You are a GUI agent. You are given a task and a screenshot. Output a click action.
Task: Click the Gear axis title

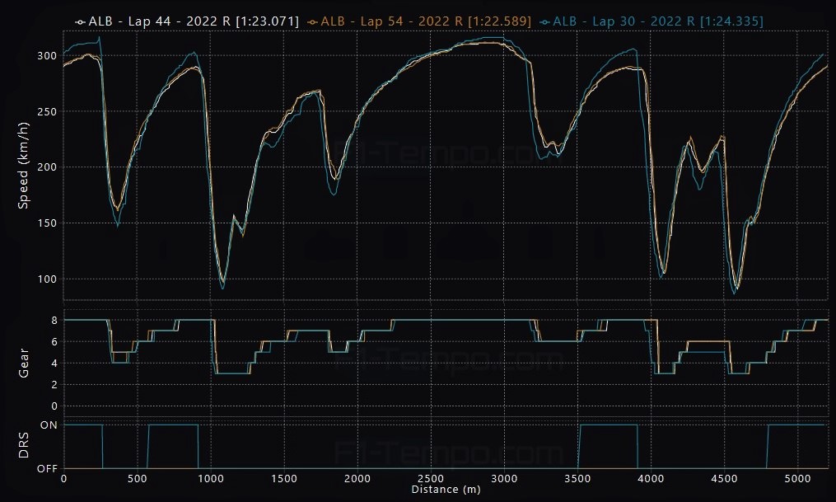(23, 363)
